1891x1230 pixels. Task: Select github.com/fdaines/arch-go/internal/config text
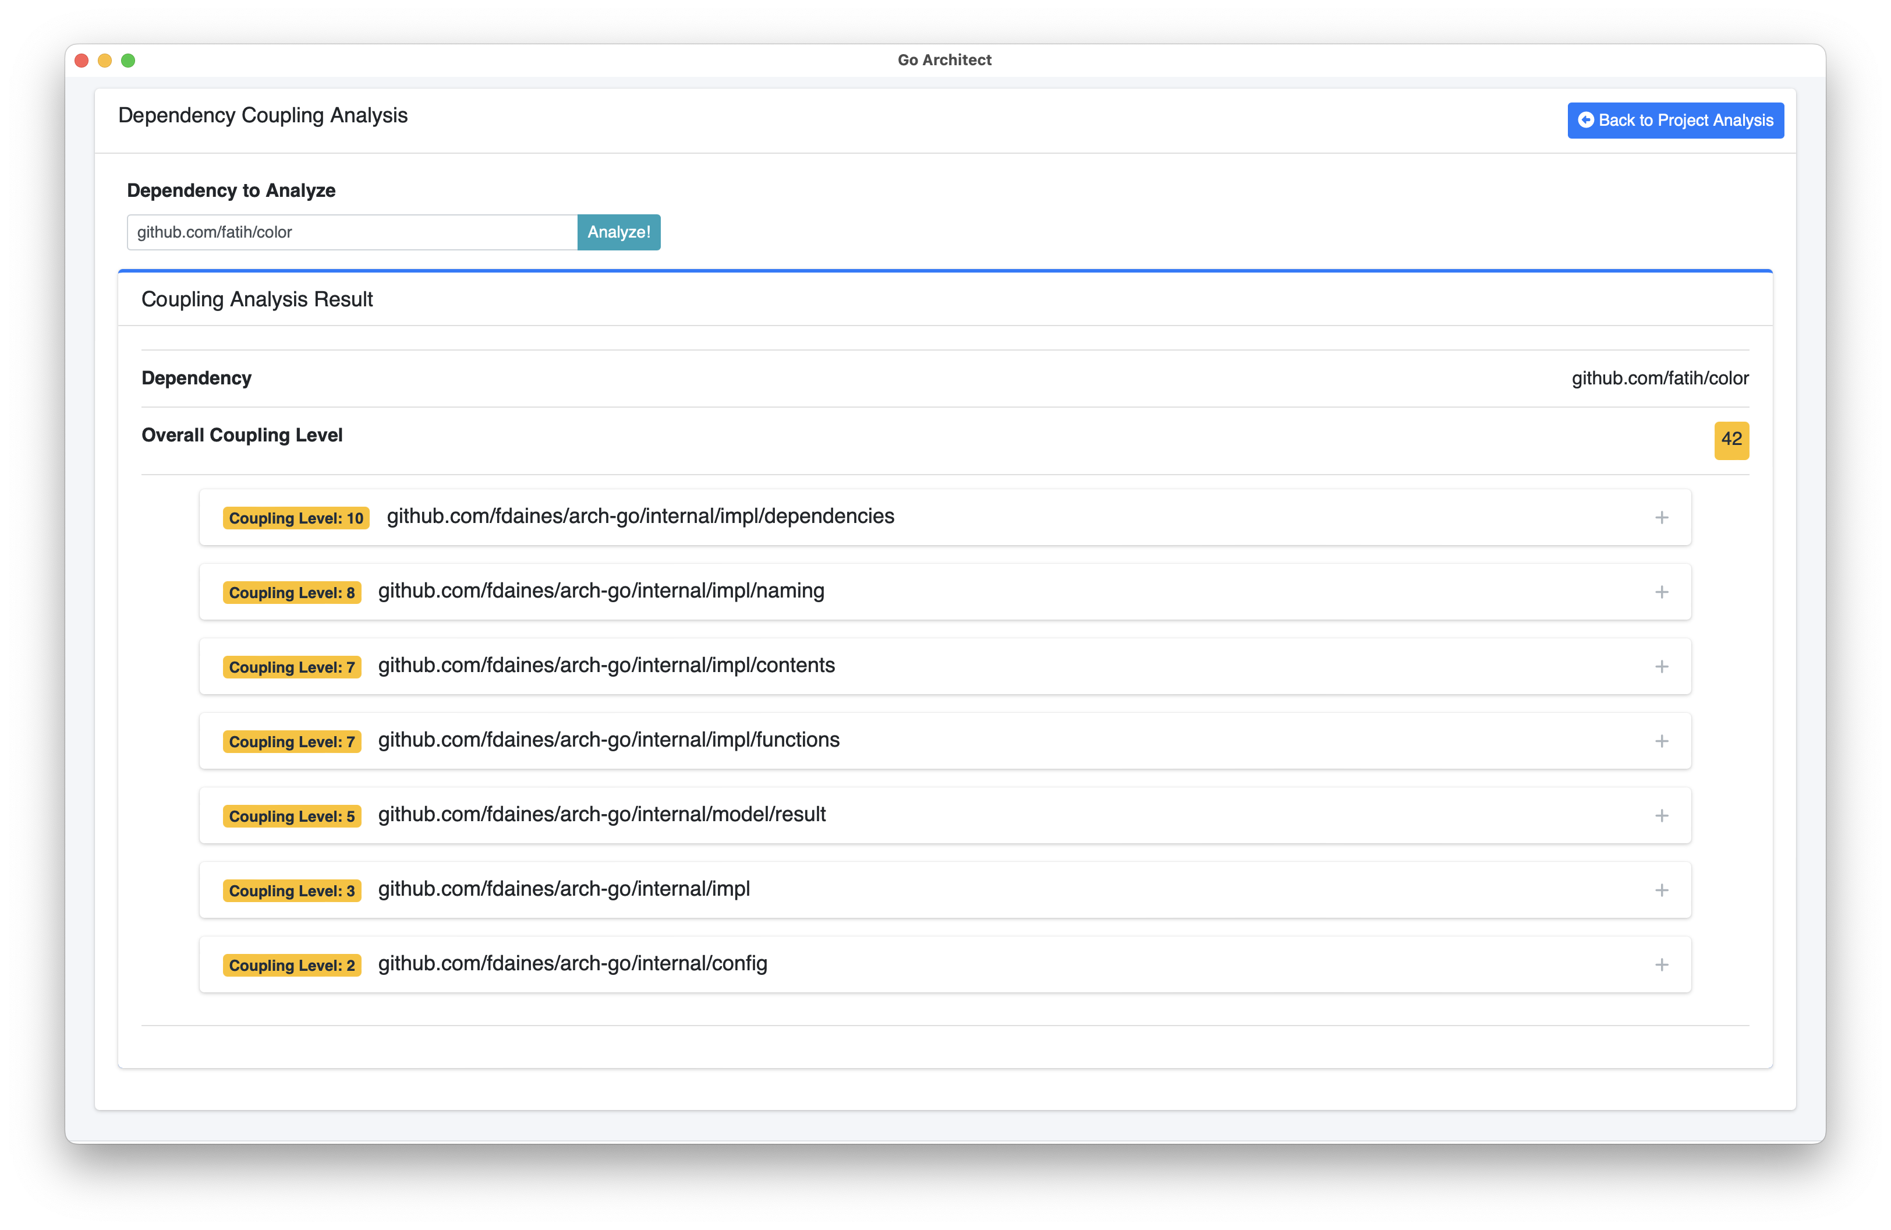coord(572,964)
